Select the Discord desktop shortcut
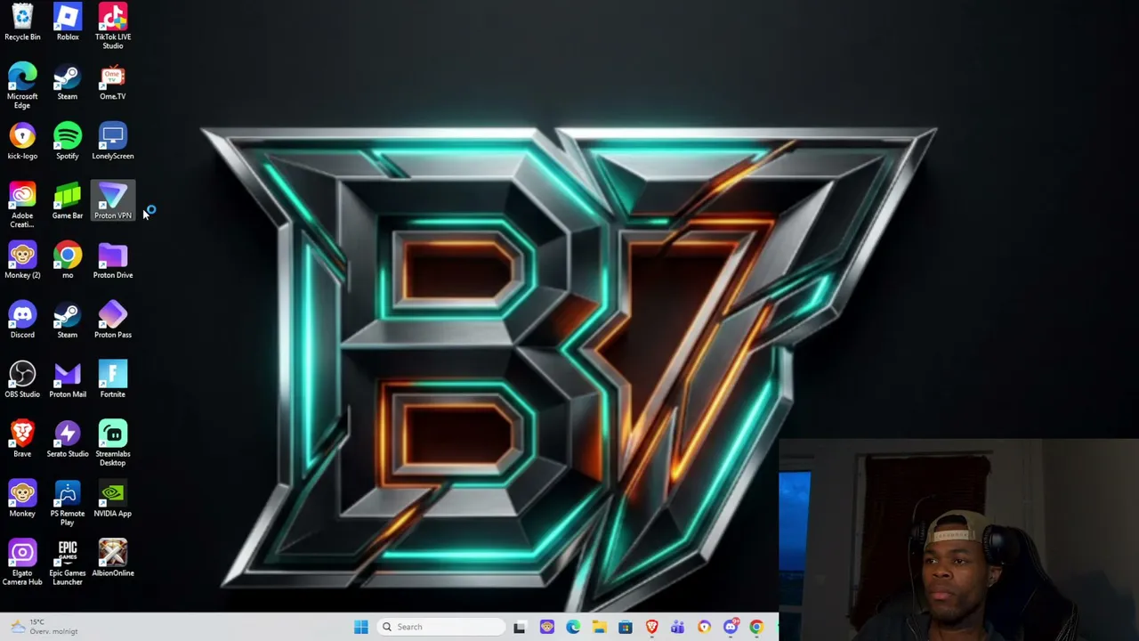 (x=22, y=321)
